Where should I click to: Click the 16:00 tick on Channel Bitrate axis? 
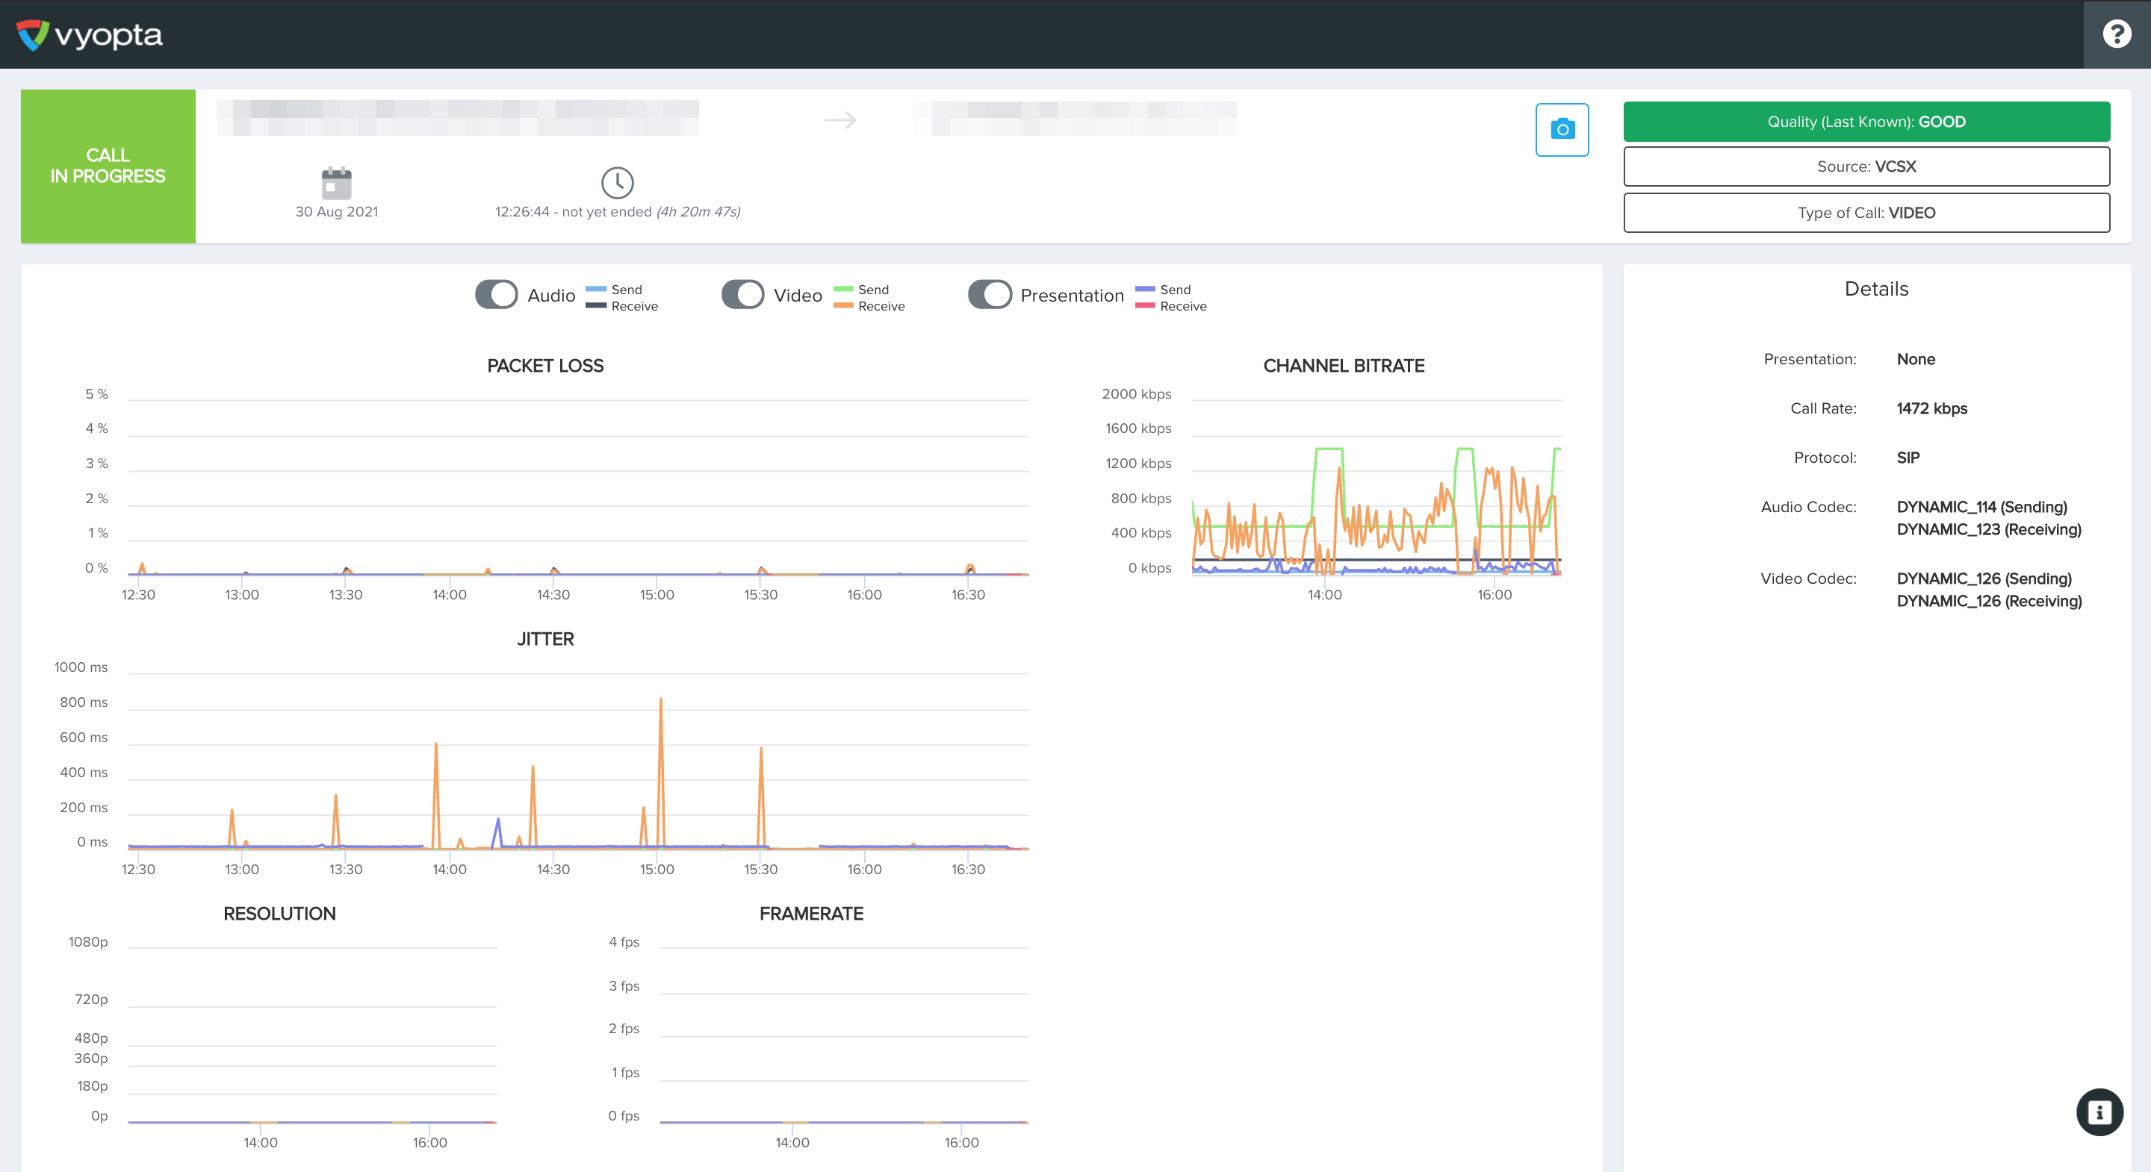pyautogui.click(x=1494, y=595)
